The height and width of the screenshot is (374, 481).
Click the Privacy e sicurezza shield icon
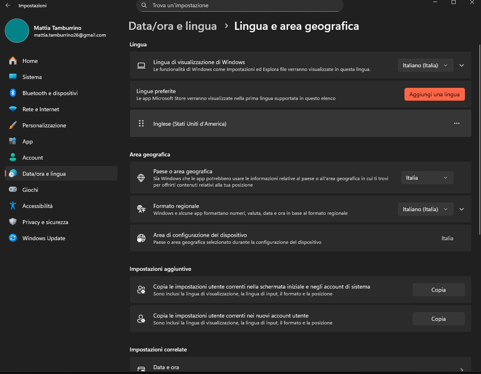tap(13, 222)
